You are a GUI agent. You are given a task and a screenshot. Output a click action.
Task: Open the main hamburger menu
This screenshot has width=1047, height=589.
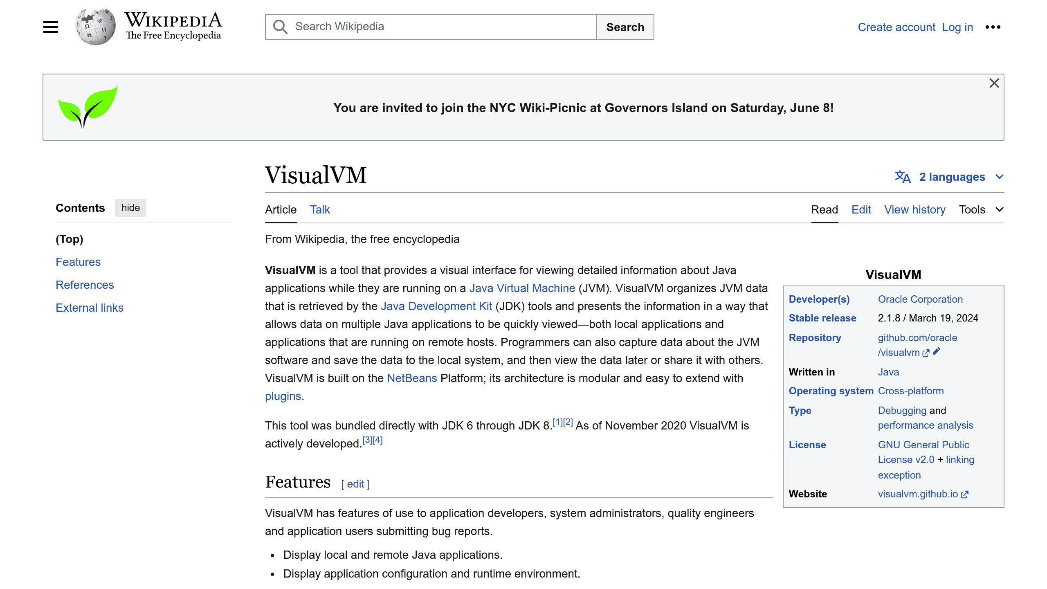tap(51, 27)
